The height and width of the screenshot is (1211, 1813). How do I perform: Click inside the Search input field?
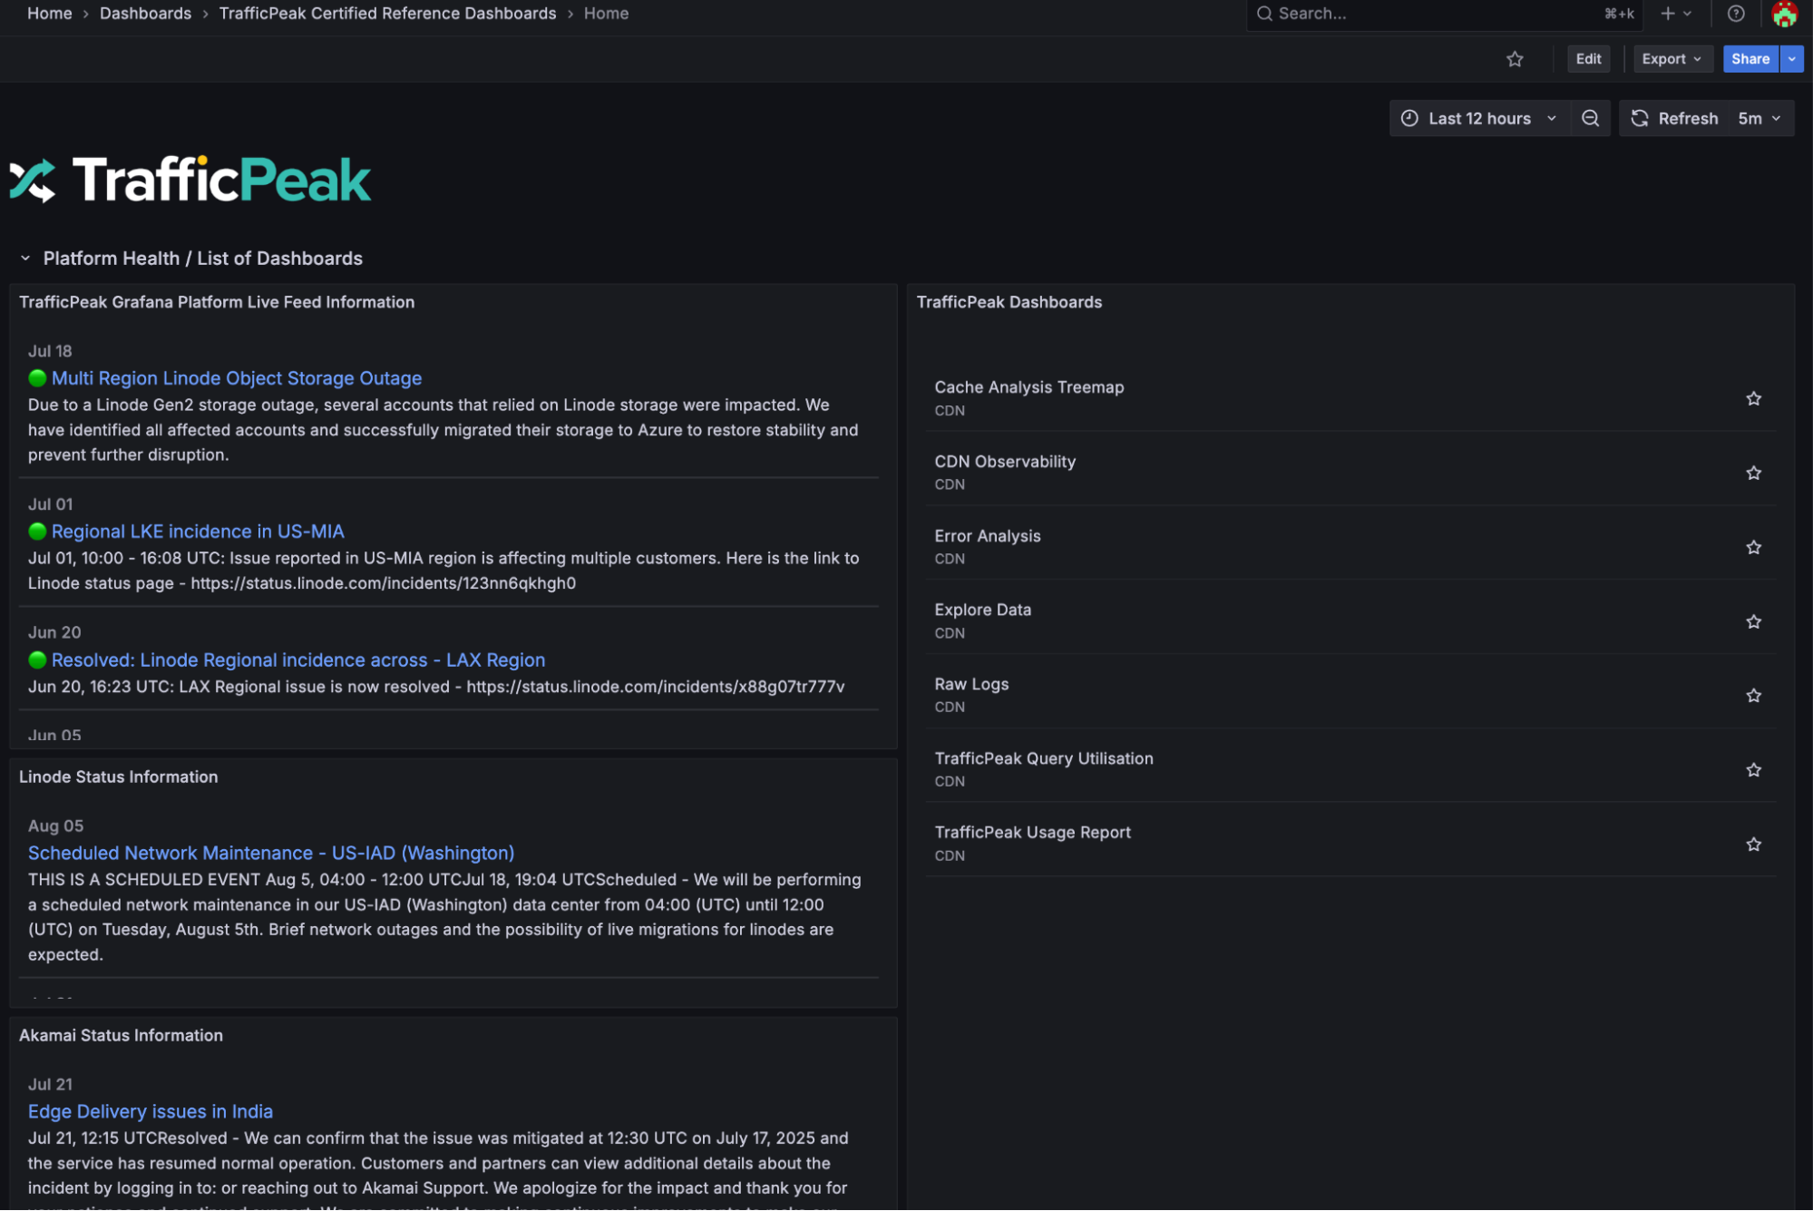click(1406, 13)
